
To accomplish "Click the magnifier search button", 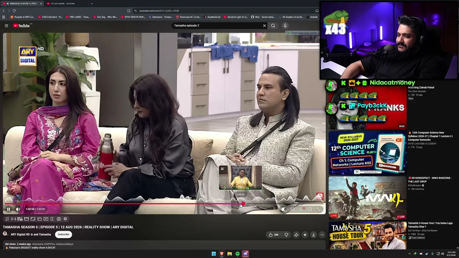I will coord(273,25).
